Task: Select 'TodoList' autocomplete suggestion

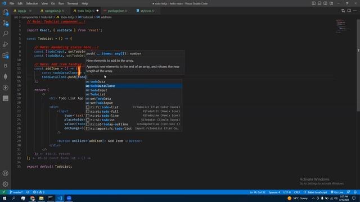Action: 134,94
